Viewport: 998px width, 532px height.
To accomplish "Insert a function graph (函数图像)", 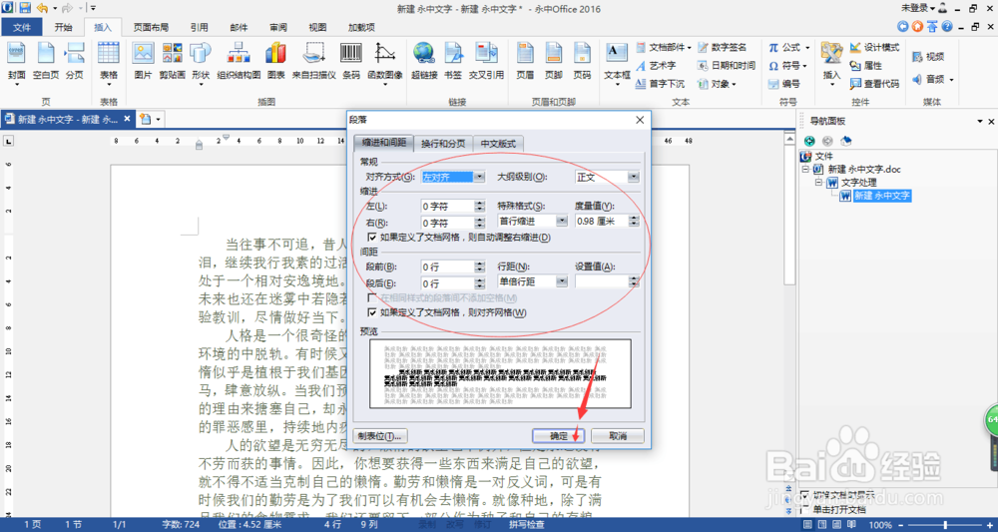I will [x=385, y=62].
